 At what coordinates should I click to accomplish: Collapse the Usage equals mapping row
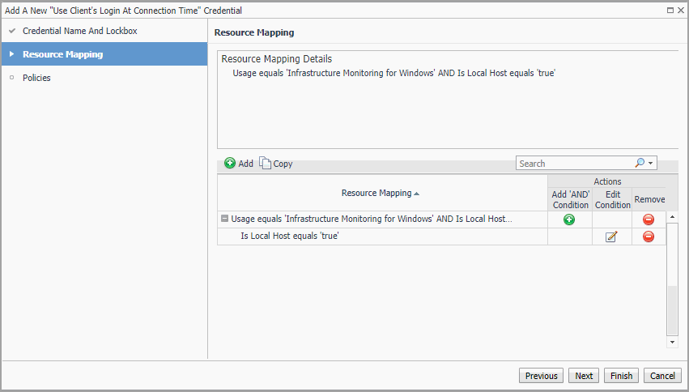[x=224, y=219]
